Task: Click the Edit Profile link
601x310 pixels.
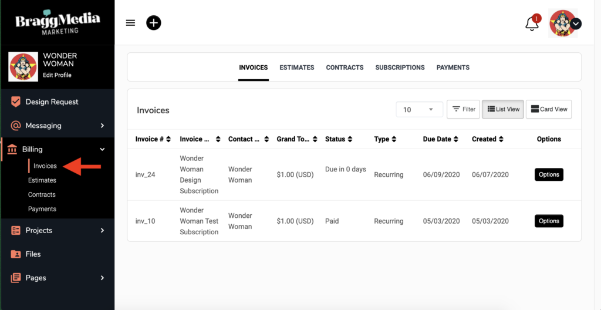Action: point(57,75)
